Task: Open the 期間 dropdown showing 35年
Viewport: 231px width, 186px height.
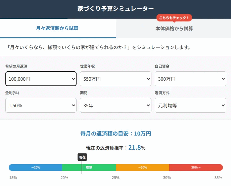Action: [x=115, y=105]
